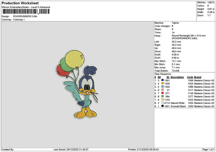
Task: Select the Color changes value "8"
Action: tap(172, 26)
